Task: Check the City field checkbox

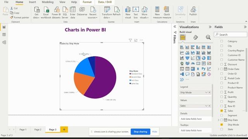Action: (222, 46)
